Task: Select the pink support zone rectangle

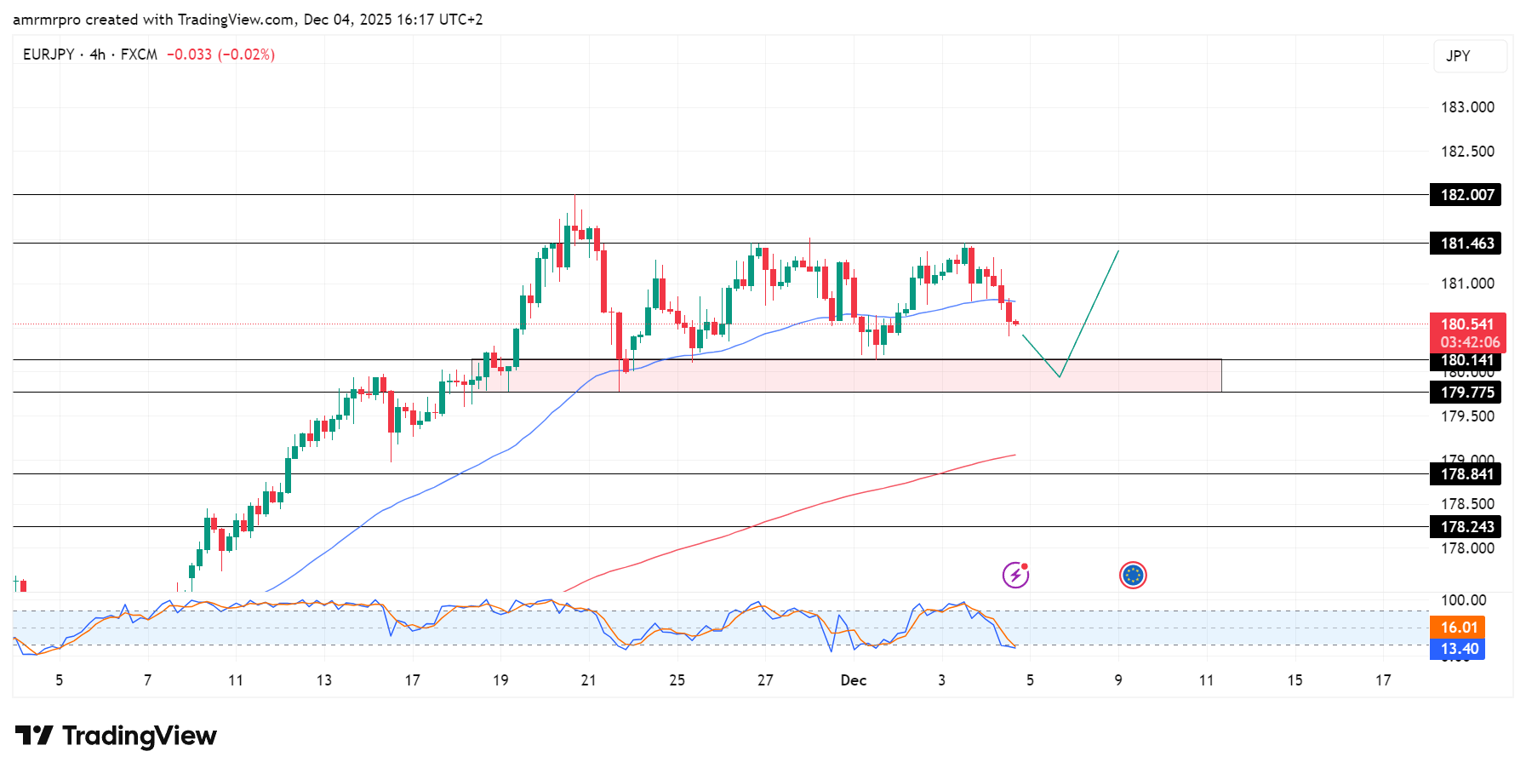Action: pyautogui.click(x=846, y=376)
